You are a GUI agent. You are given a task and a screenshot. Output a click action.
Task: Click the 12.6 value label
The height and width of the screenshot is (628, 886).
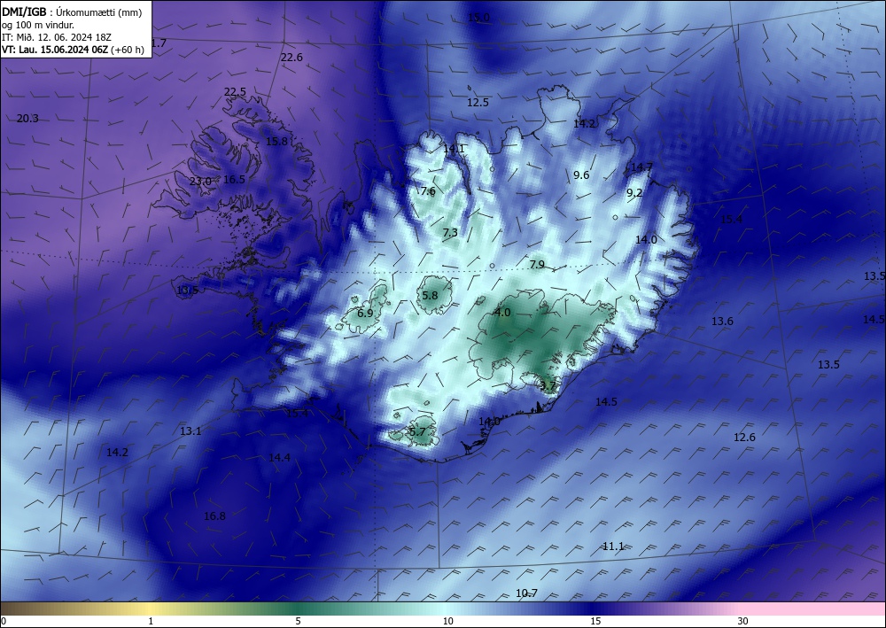pyautogui.click(x=744, y=438)
